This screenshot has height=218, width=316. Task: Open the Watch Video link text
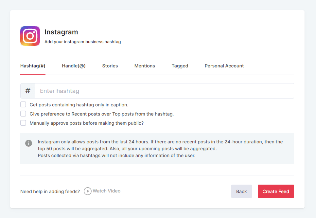106,191
